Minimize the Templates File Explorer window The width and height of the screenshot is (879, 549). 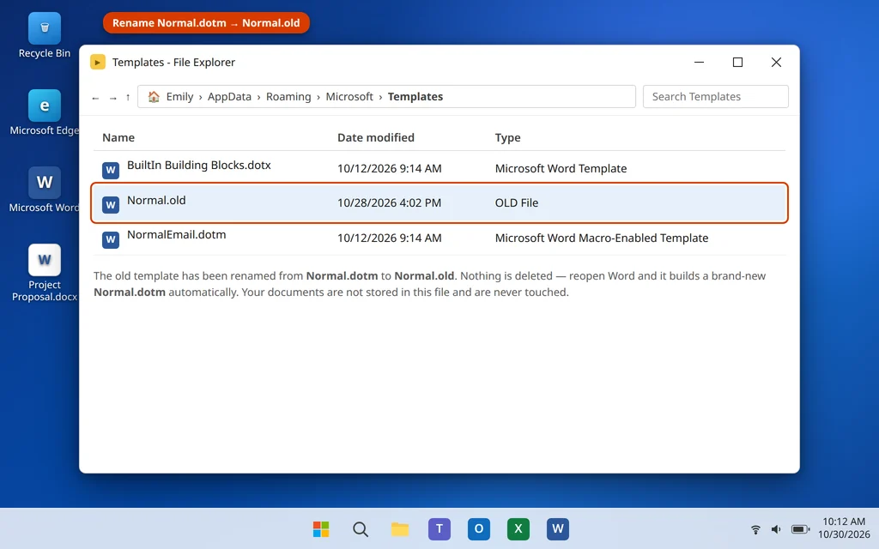[x=699, y=62]
